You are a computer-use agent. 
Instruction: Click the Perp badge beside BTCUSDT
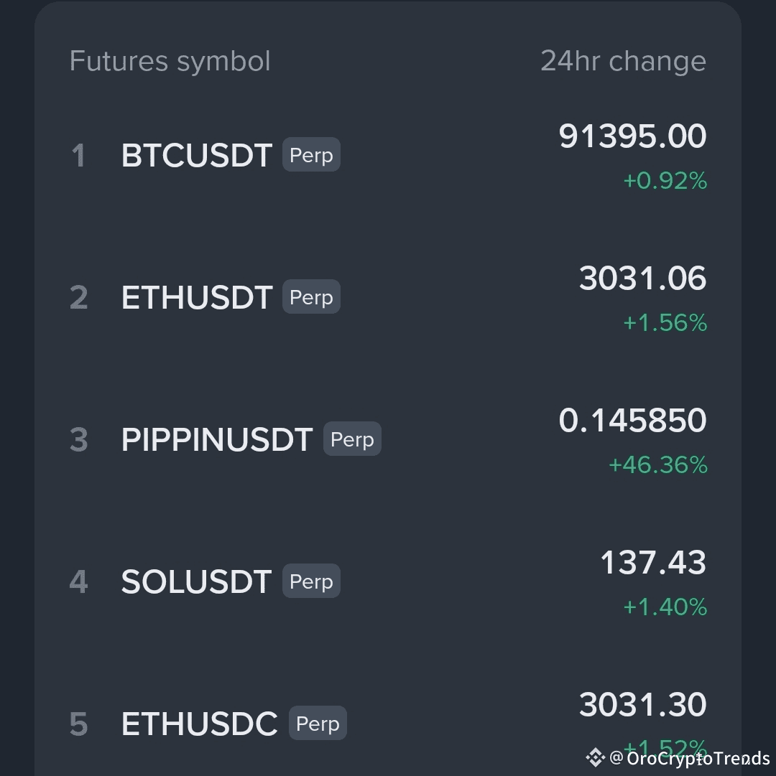pyautogui.click(x=311, y=155)
